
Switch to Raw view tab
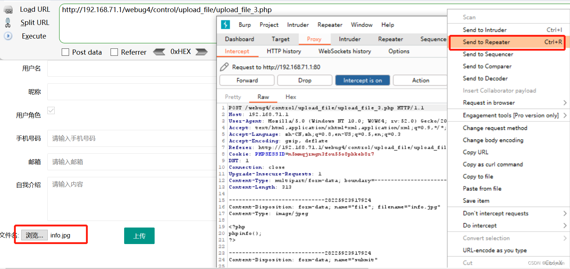[x=263, y=97]
